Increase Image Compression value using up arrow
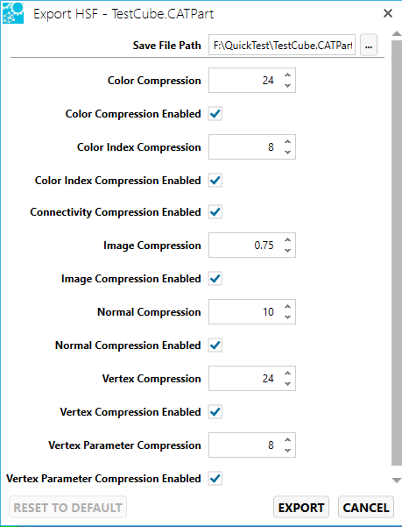Image resolution: width=402 pixels, height=527 pixels. click(x=287, y=240)
